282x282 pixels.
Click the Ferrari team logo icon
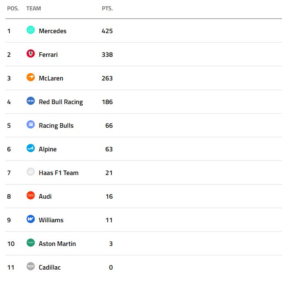coord(31,53)
